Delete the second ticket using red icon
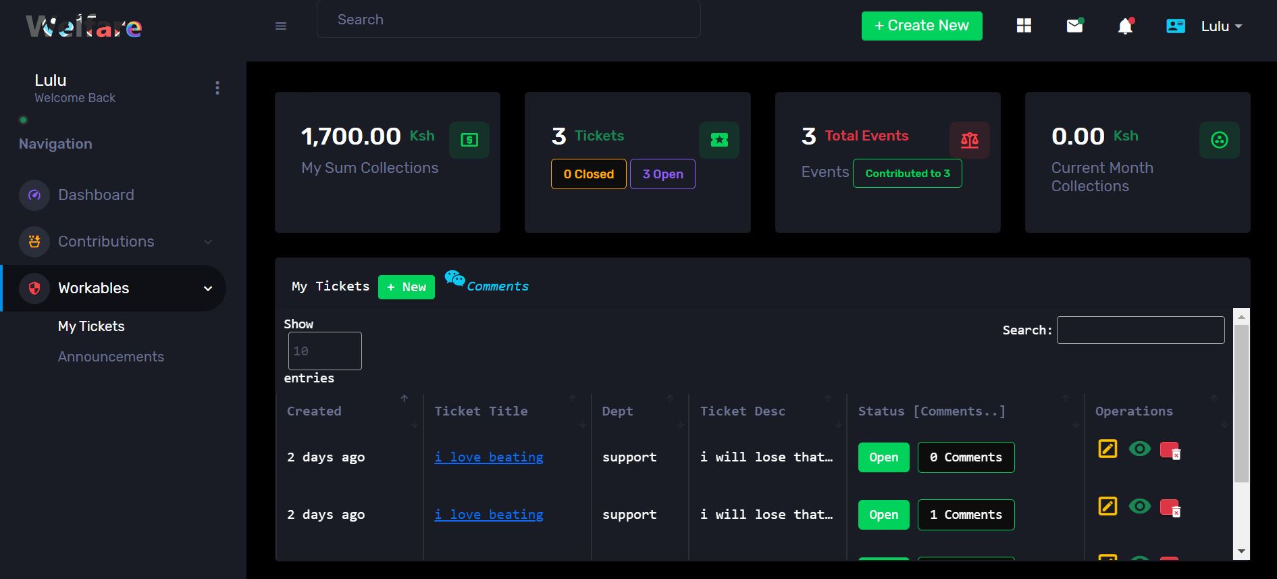The width and height of the screenshot is (1277, 579). click(1170, 507)
